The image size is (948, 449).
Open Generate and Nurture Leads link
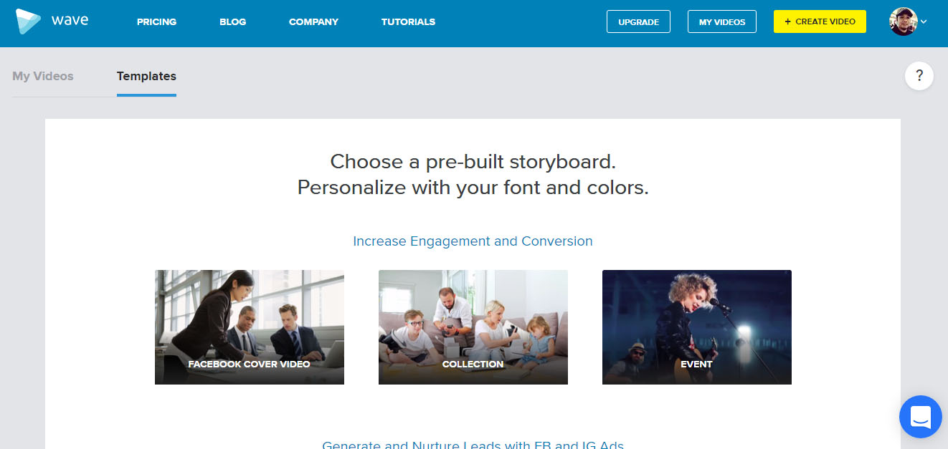pyautogui.click(x=473, y=445)
